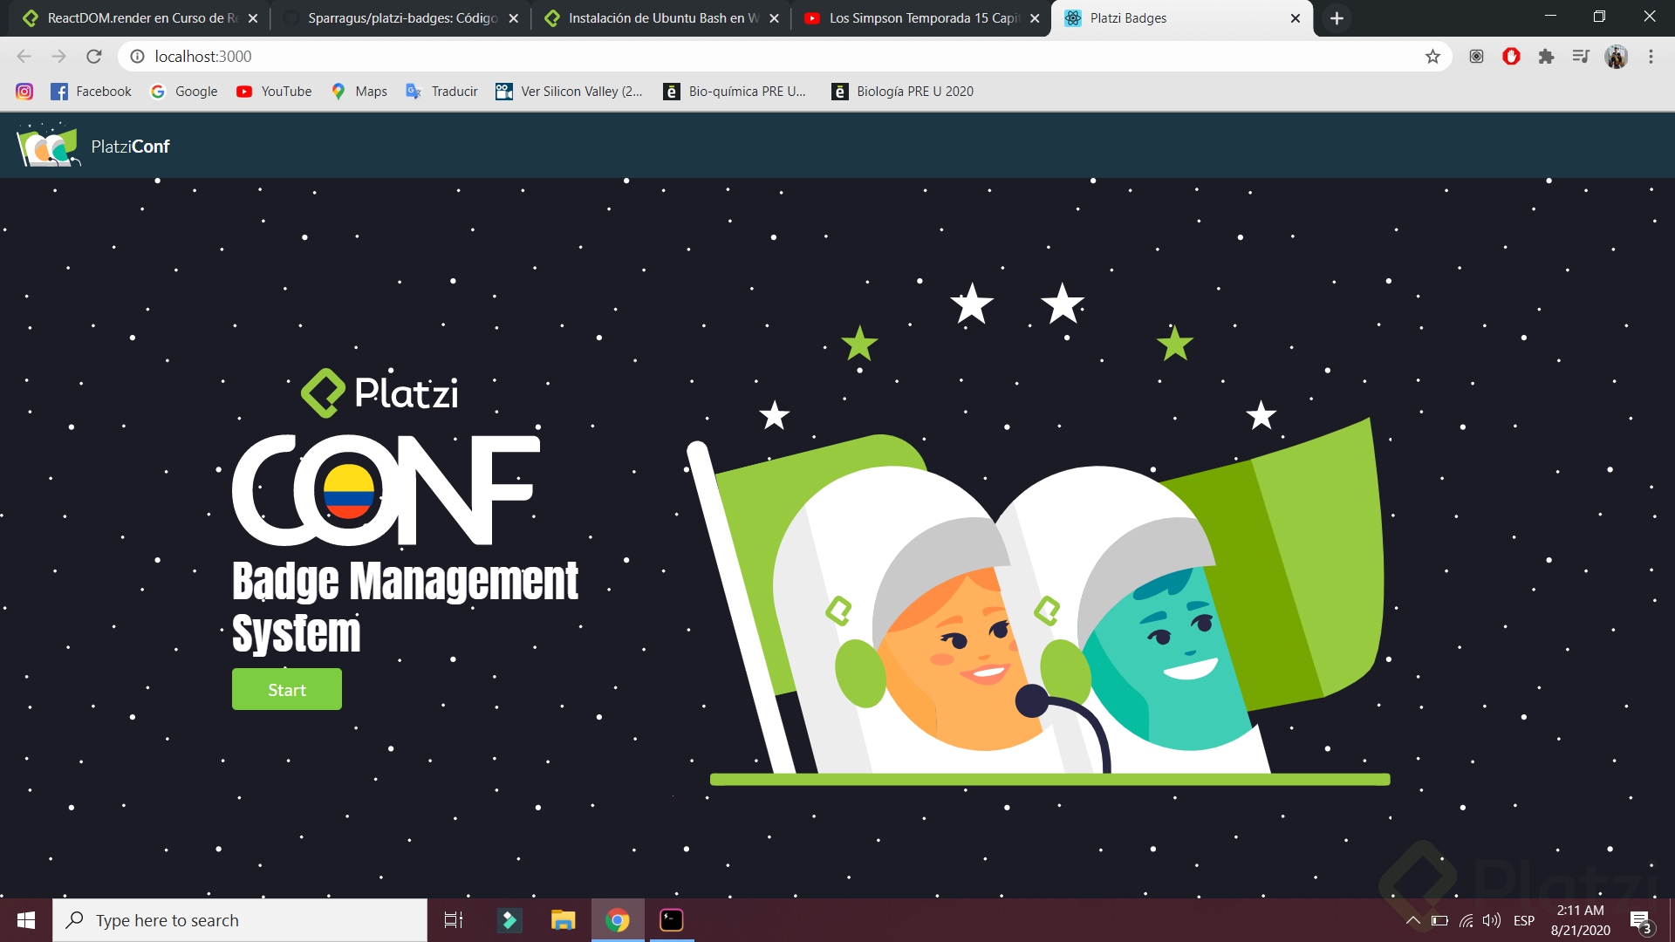Open the volume control in the system tray
The height and width of the screenshot is (942, 1675).
[x=1492, y=920]
